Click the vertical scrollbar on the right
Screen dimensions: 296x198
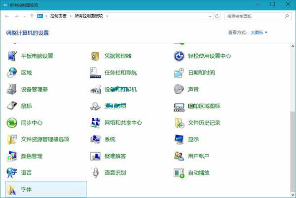point(292,148)
